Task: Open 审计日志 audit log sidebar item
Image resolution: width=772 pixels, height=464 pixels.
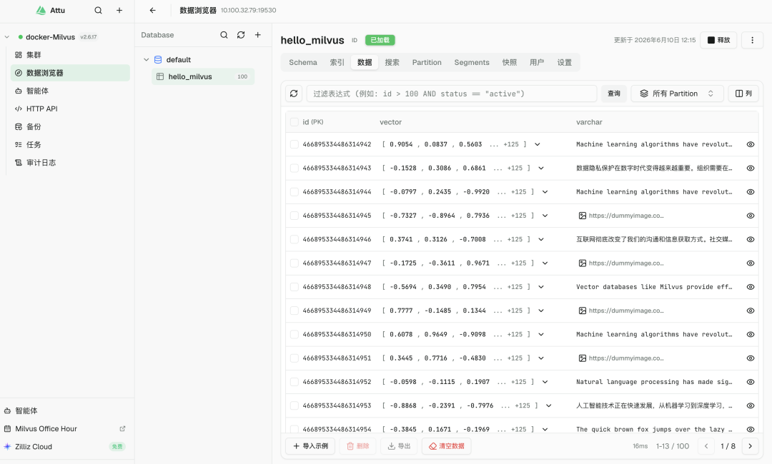Action: [x=70, y=163]
